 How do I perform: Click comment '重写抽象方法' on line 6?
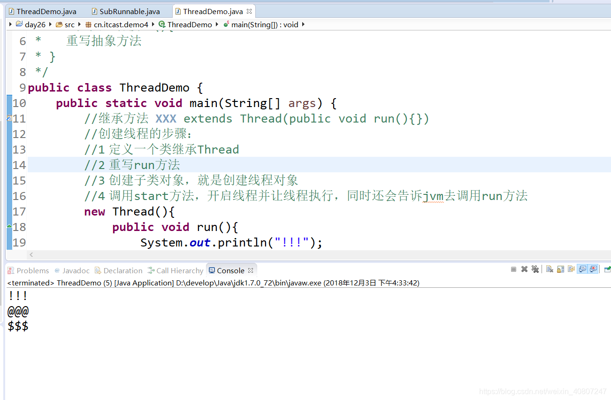[104, 41]
